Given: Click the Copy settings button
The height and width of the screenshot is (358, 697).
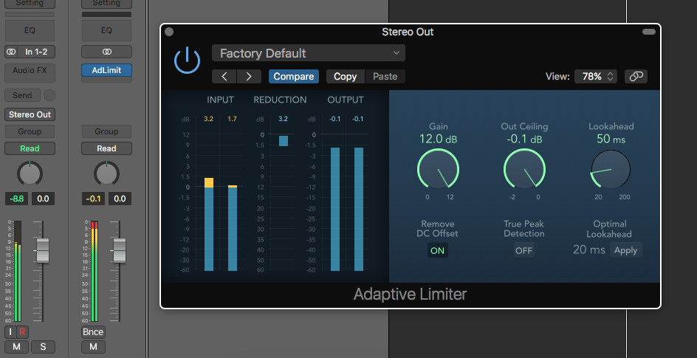Looking at the screenshot, I should pyautogui.click(x=346, y=76).
